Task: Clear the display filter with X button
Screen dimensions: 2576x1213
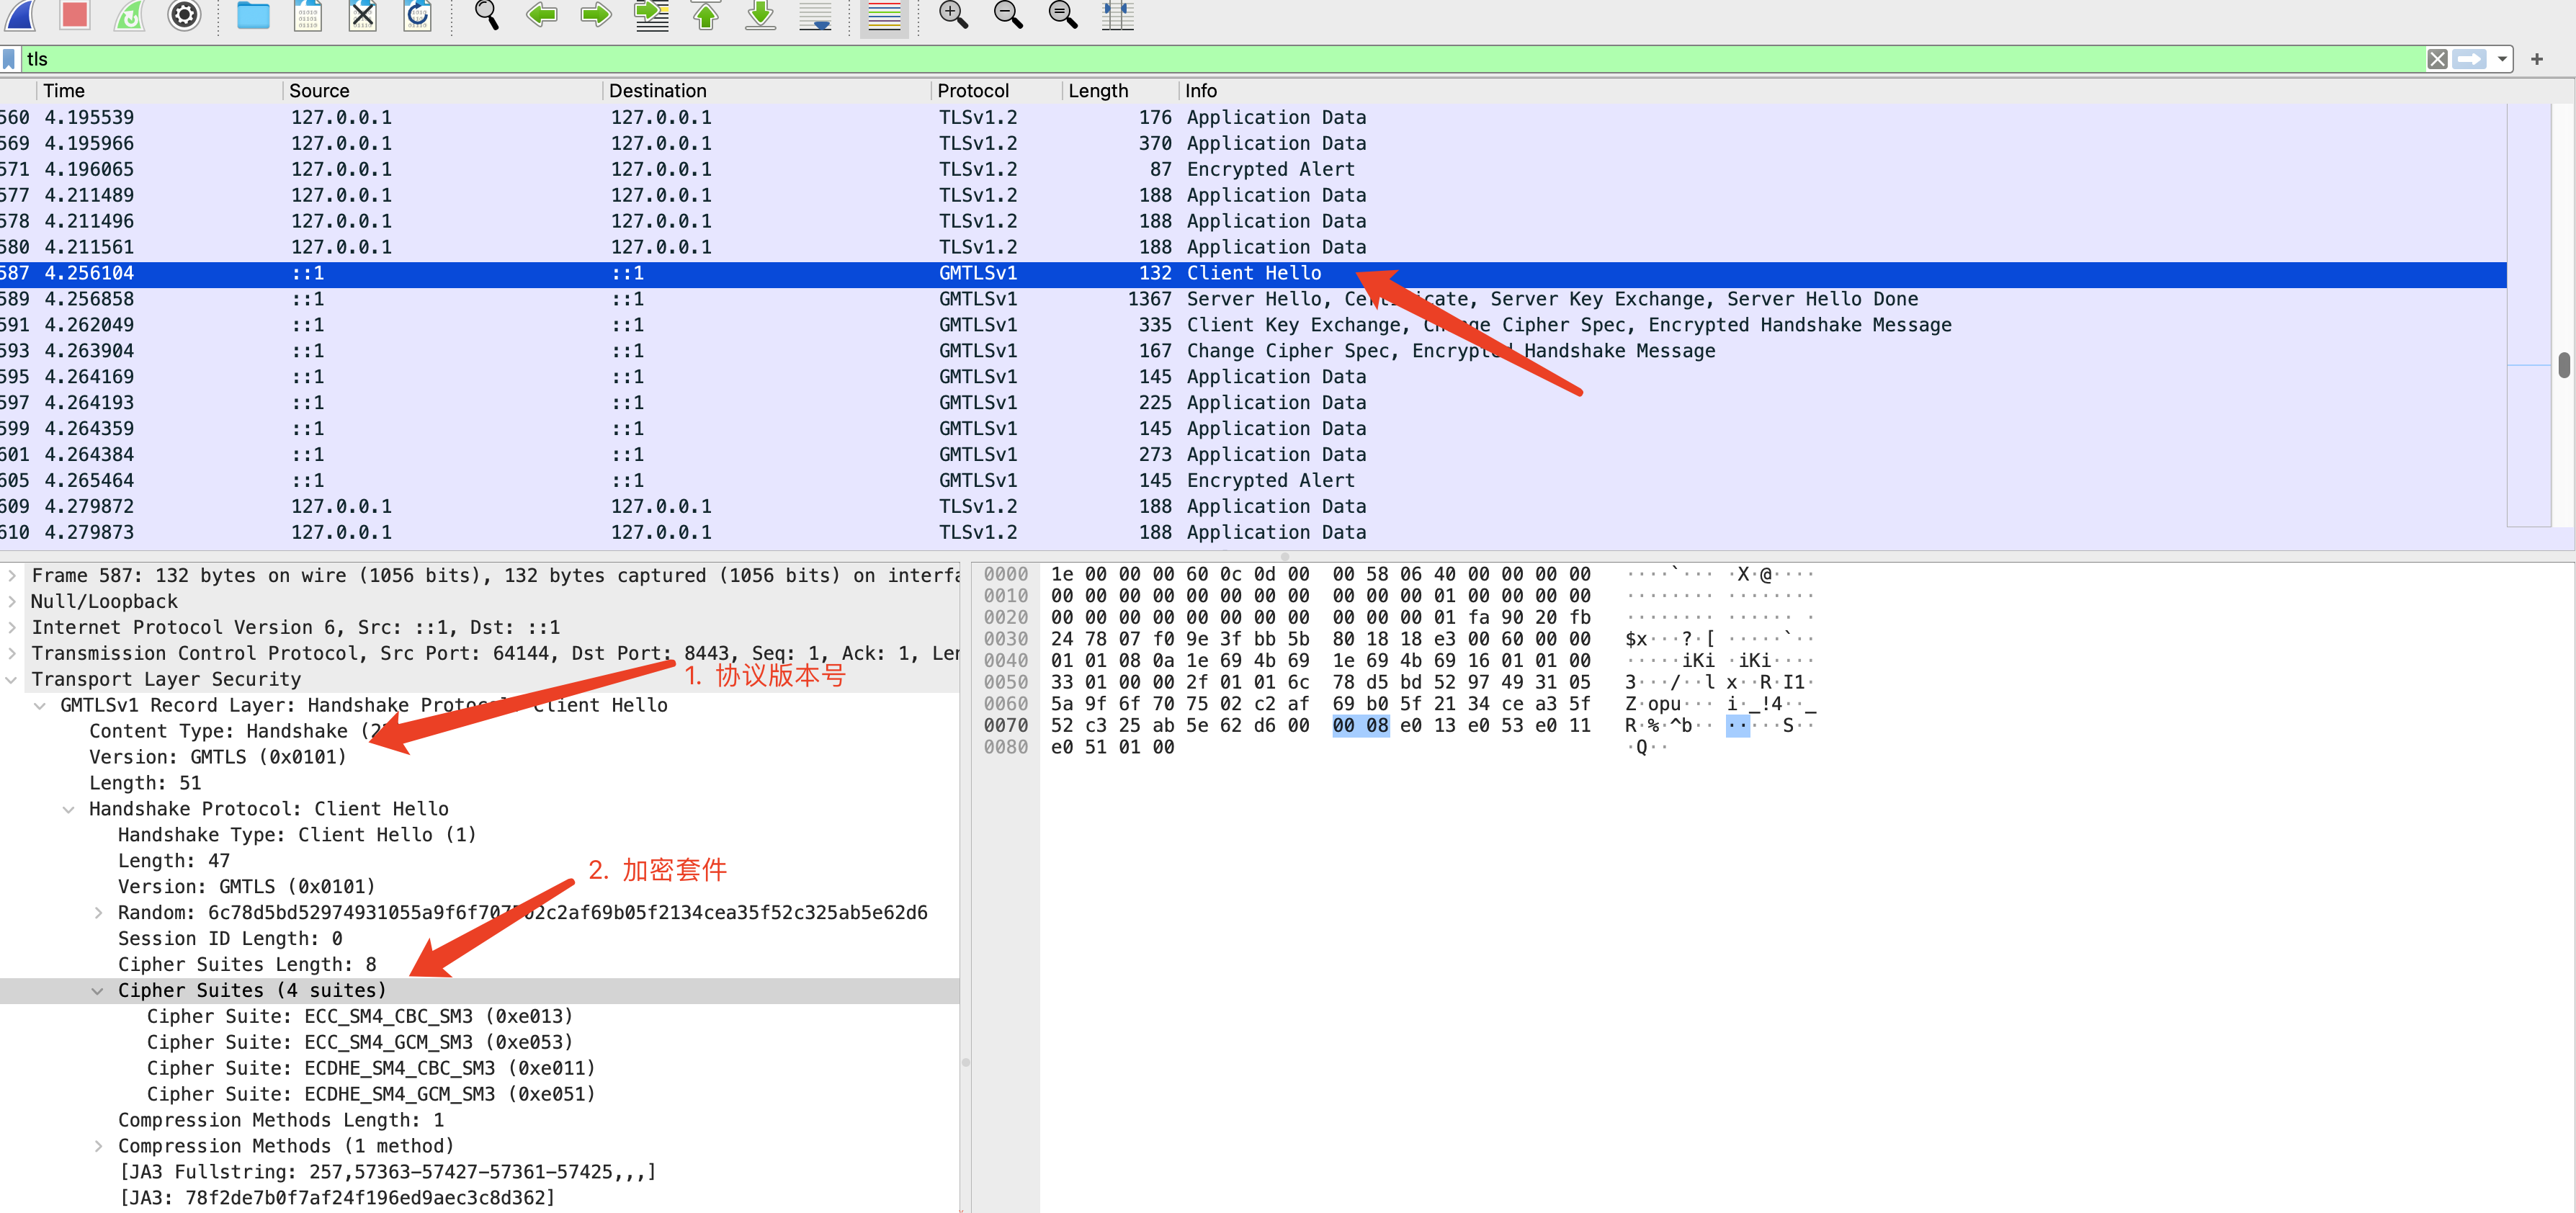Action: coord(2437,59)
